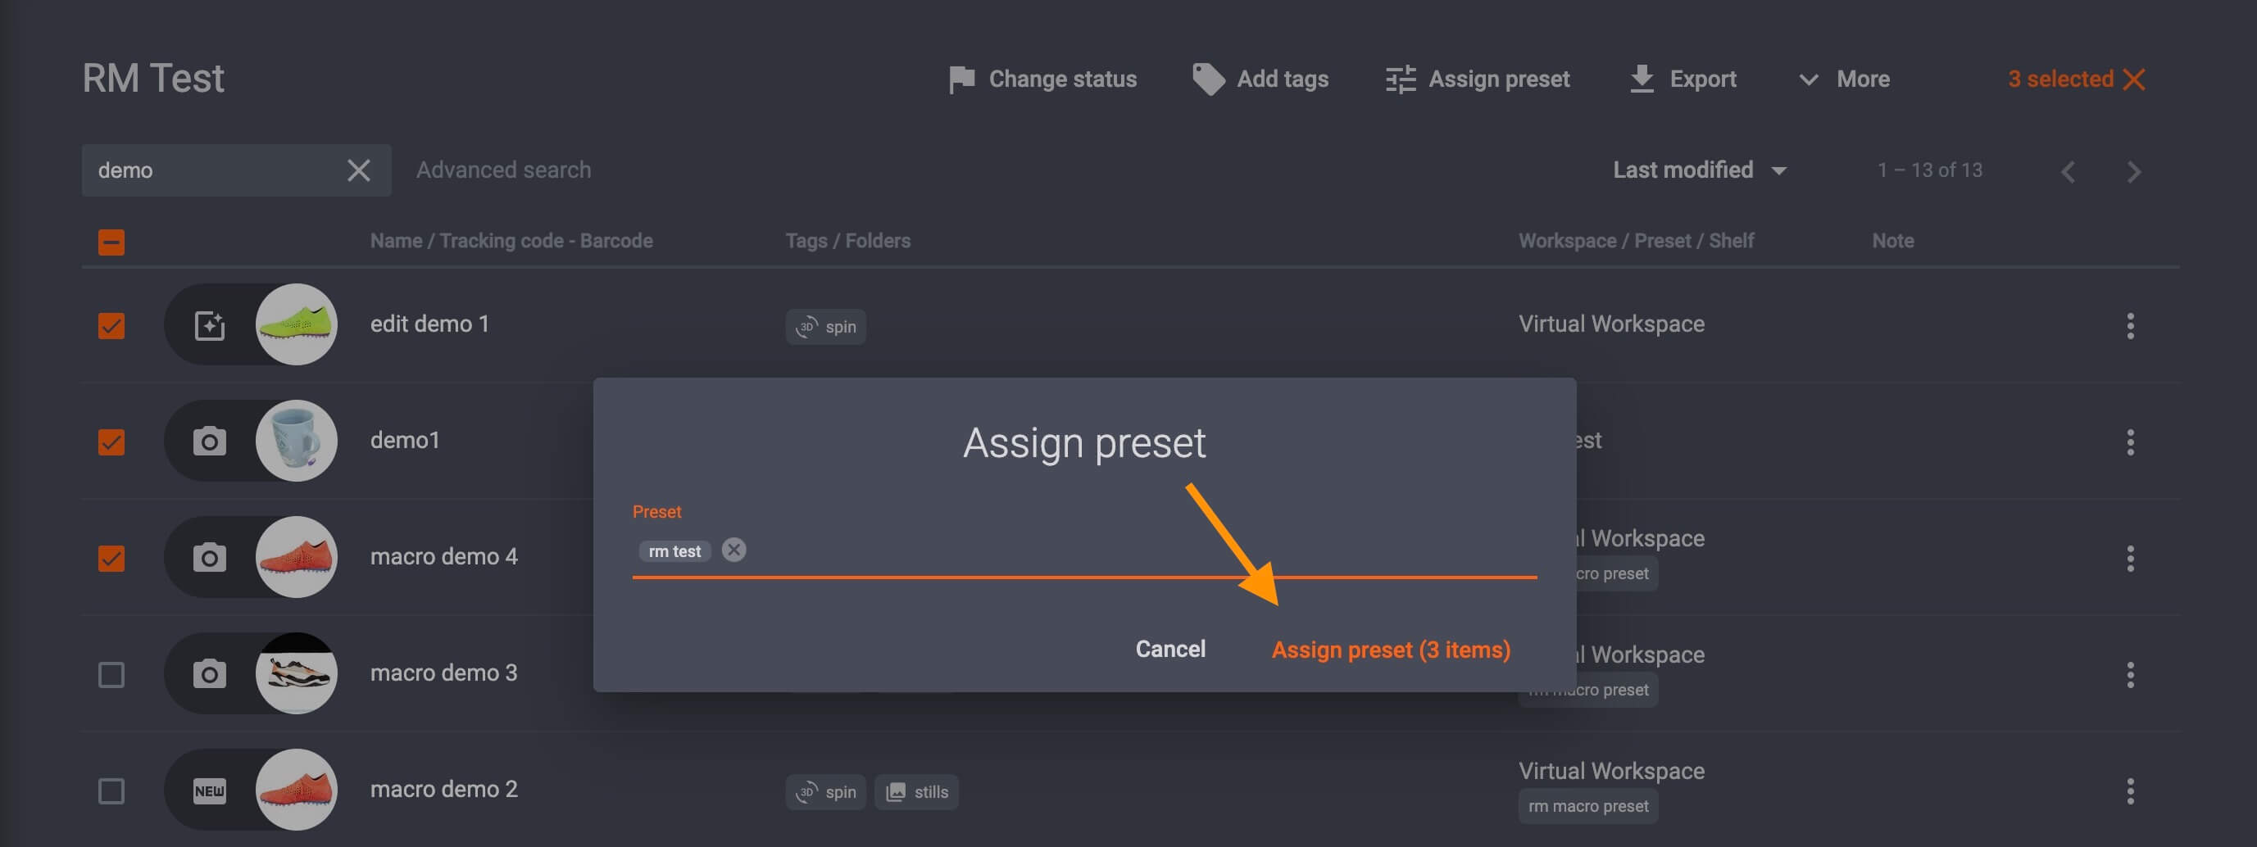Click the Export download icon
The image size is (2257, 847).
tap(1641, 79)
